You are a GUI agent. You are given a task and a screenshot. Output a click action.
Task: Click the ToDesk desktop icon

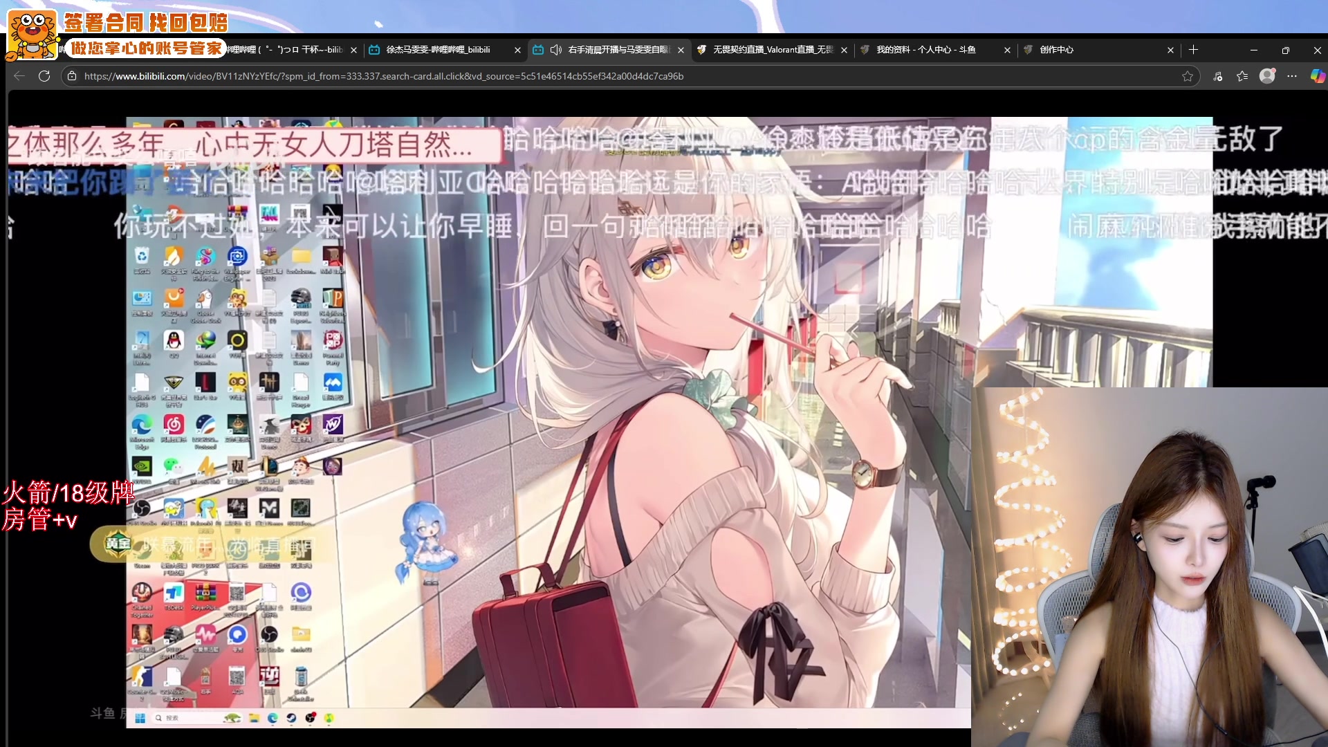(174, 597)
